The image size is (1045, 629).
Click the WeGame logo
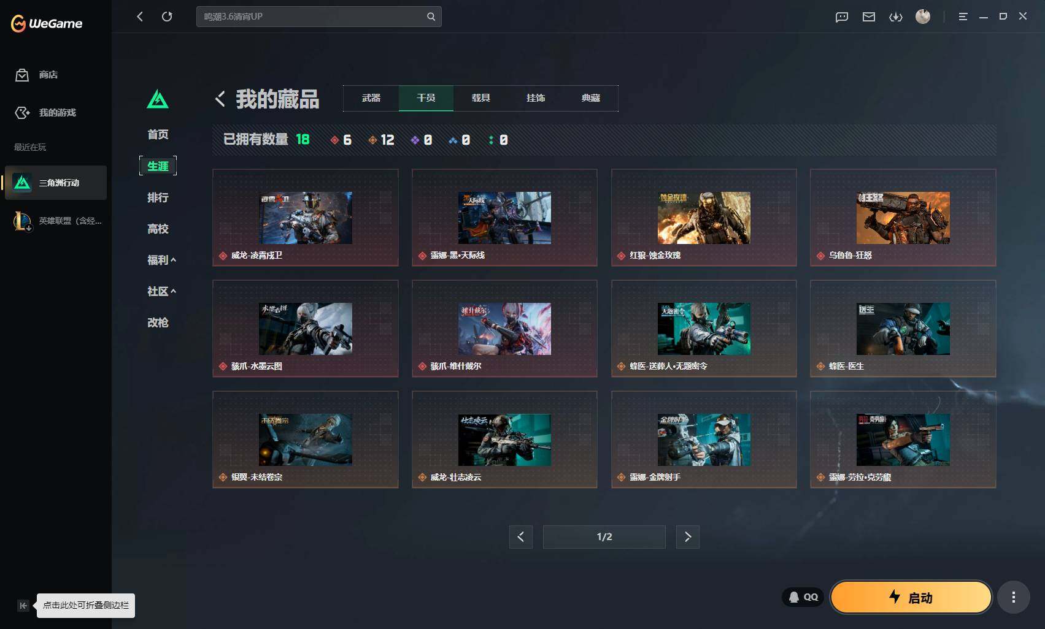pos(47,23)
